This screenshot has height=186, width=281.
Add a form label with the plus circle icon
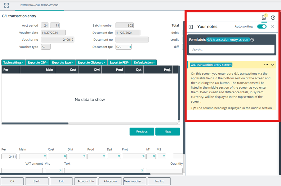point(252,40)
